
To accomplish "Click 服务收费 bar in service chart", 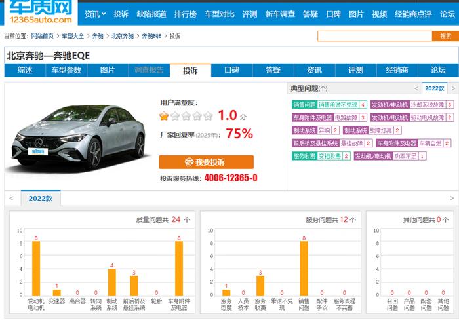I will (260, 286).
